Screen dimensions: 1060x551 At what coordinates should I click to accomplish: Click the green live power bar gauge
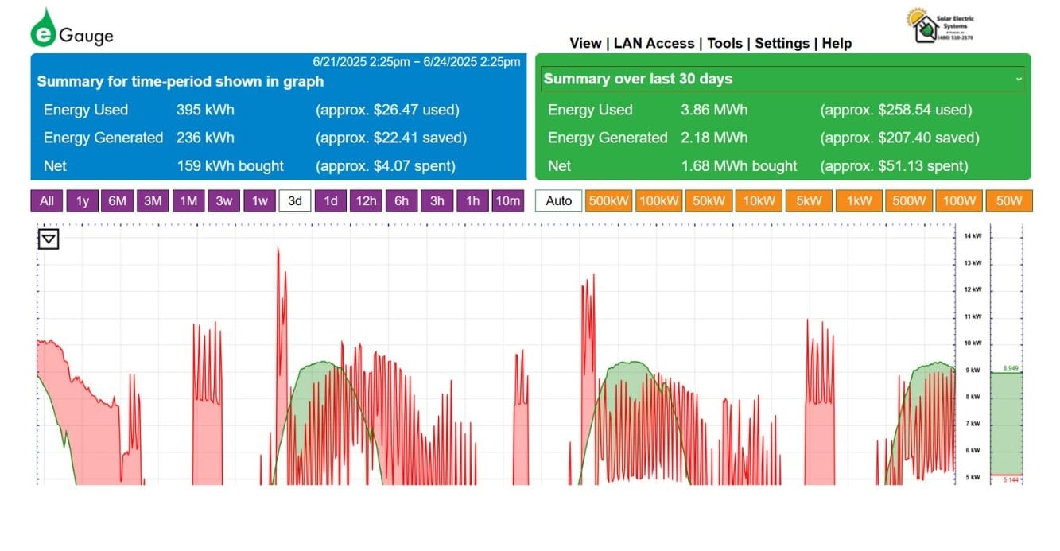click(x=1006, y=424)
